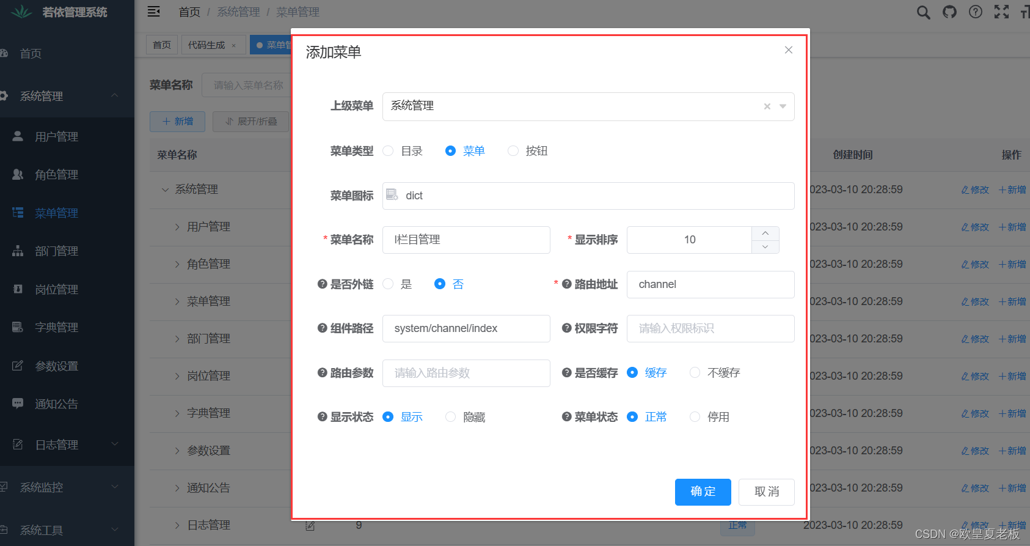Click the 通知公告 sidebar icon
Screen dimensions: 1030x546
click(x=18, y=404)
